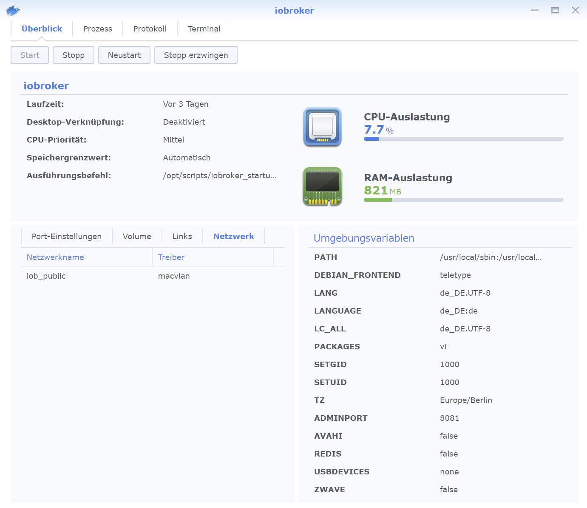Sort by Treiber column header
Viewport: 587px width, 508px height.
[x=213, y=257]
